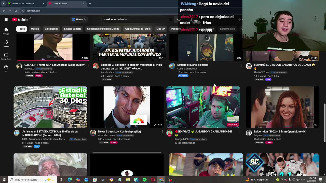Switch to Stream - Kick Dashboard tab
Viewport: 326px width, 183px height.
(25, 4)
